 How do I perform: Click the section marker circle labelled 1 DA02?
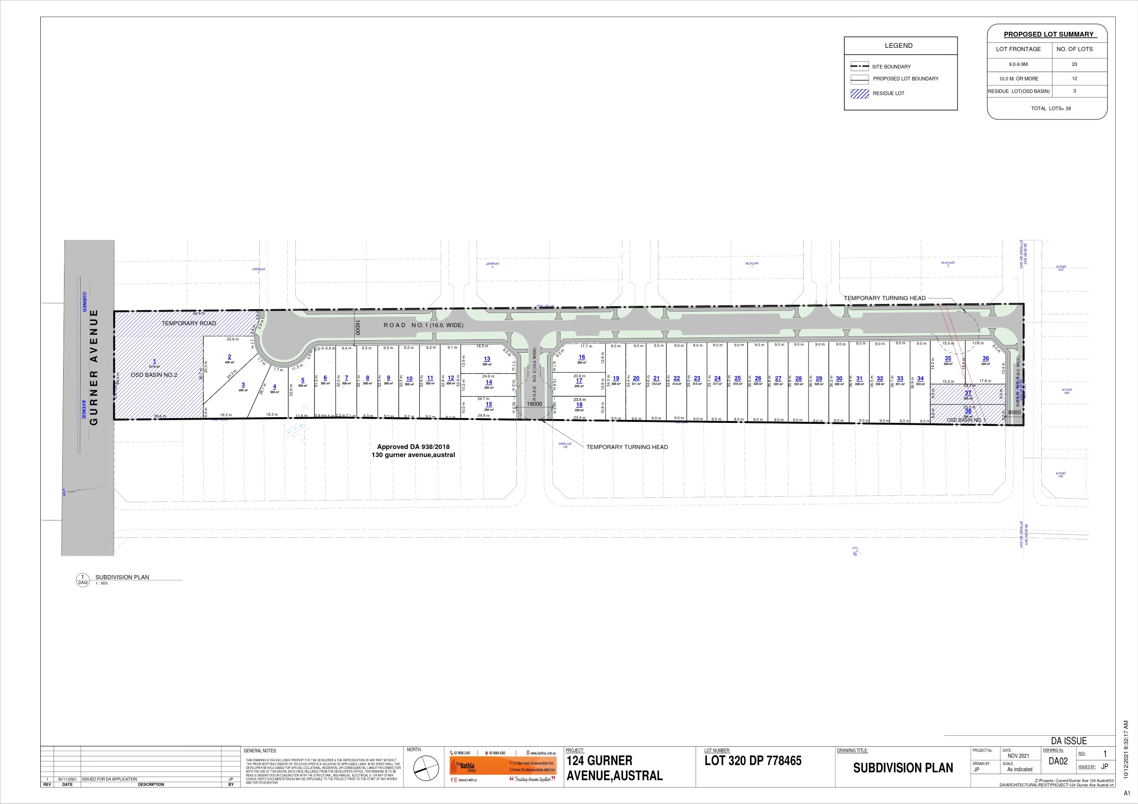pyautogui.click(x=83, y=579)
